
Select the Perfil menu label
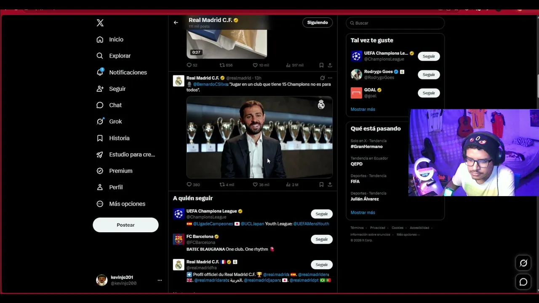pos(116,187)
